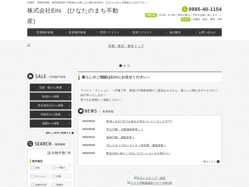The width and height of the screenshot is (249, 187).
Task: Click the broken slider image icon
Action: point(29,45)
